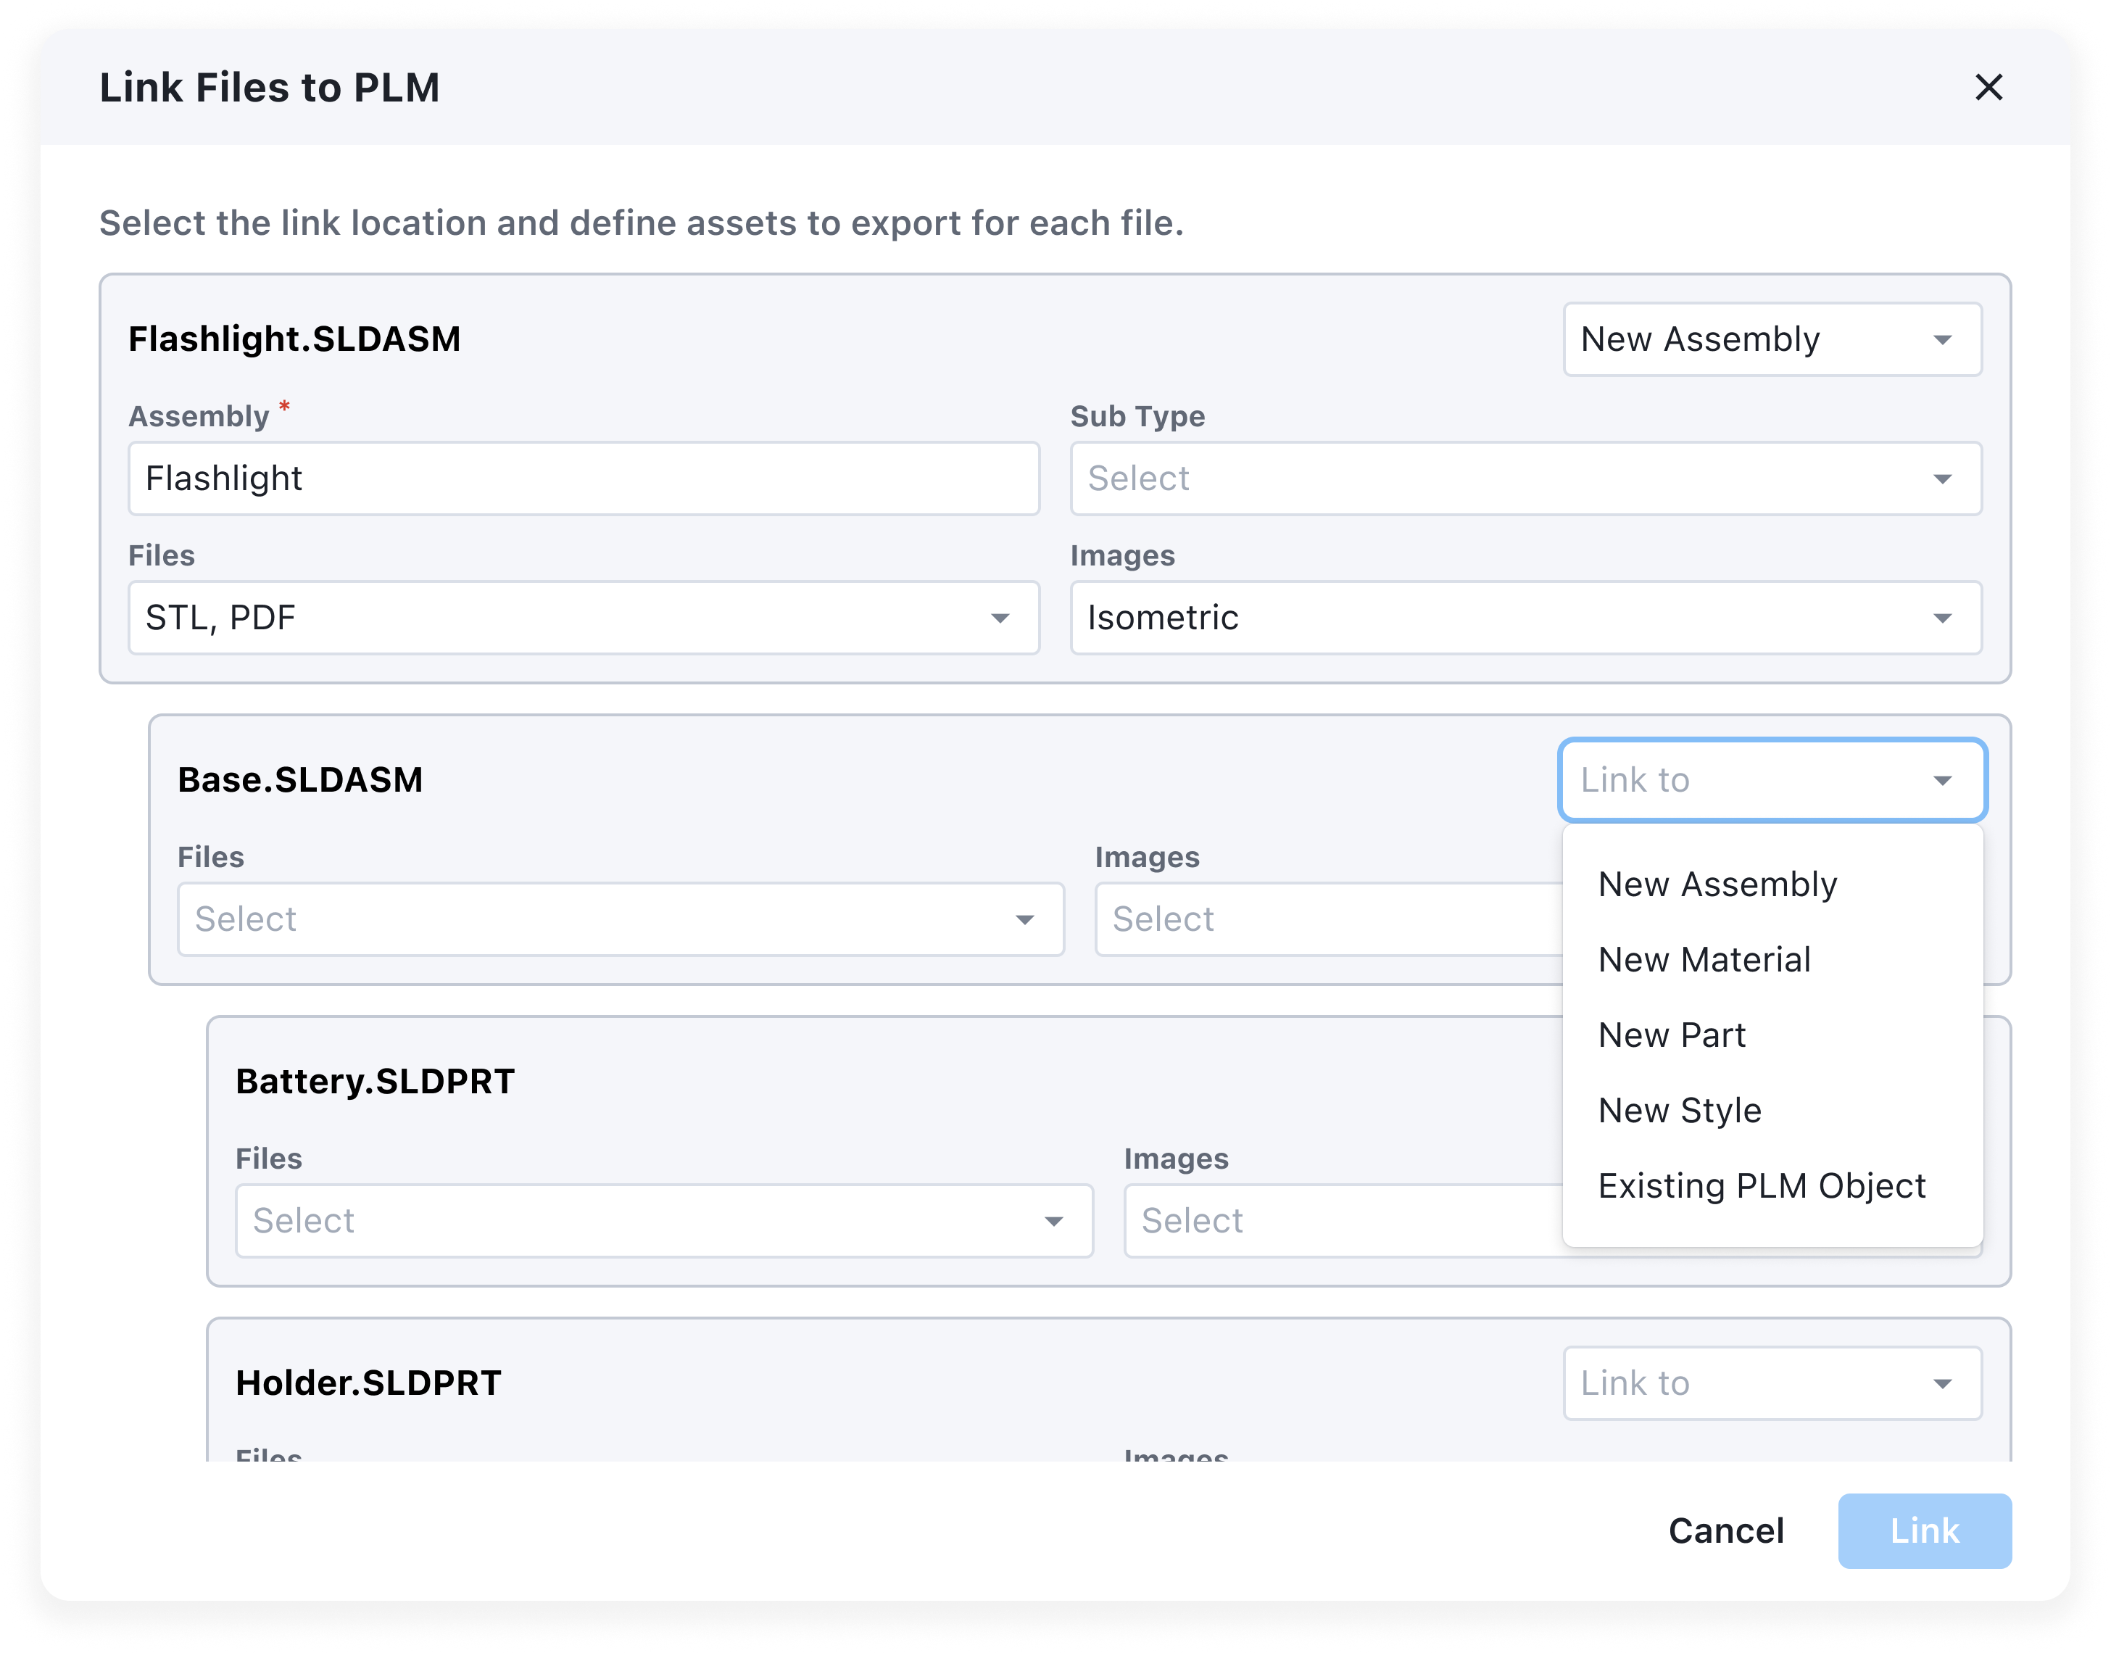Open Images dropdown under Base.SLDASM
Image resolution: width=2111 pixels, height=1653 pixels.
1325,919
